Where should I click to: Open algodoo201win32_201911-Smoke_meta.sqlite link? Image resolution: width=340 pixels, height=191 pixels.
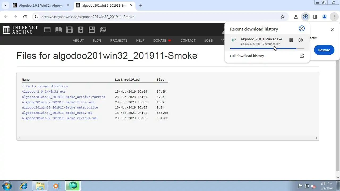(x=60, y=107)
